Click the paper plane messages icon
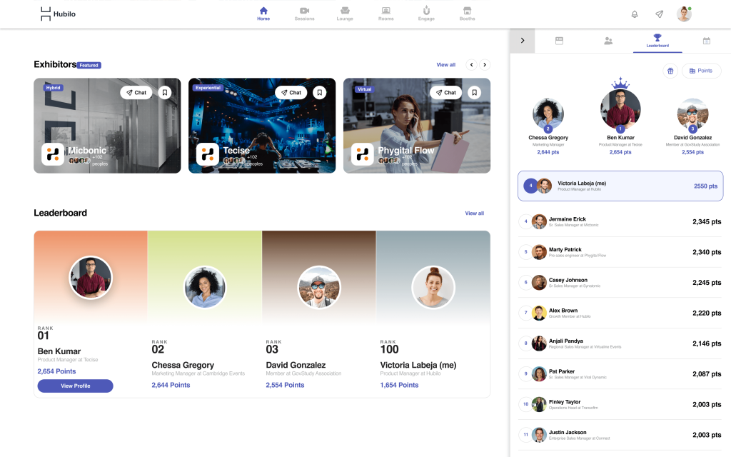This screenshot has height=457, width=731. [659, 14]
